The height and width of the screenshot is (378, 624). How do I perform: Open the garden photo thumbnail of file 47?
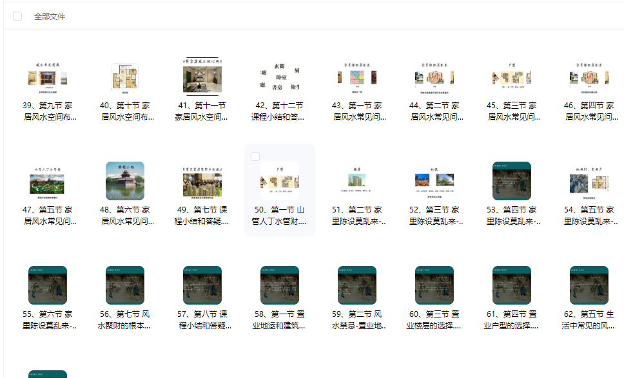point(48,181)
